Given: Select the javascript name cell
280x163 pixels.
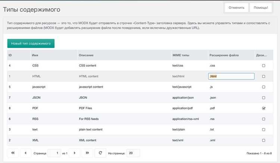Looking at the screenshot, I should click(39, 87).
